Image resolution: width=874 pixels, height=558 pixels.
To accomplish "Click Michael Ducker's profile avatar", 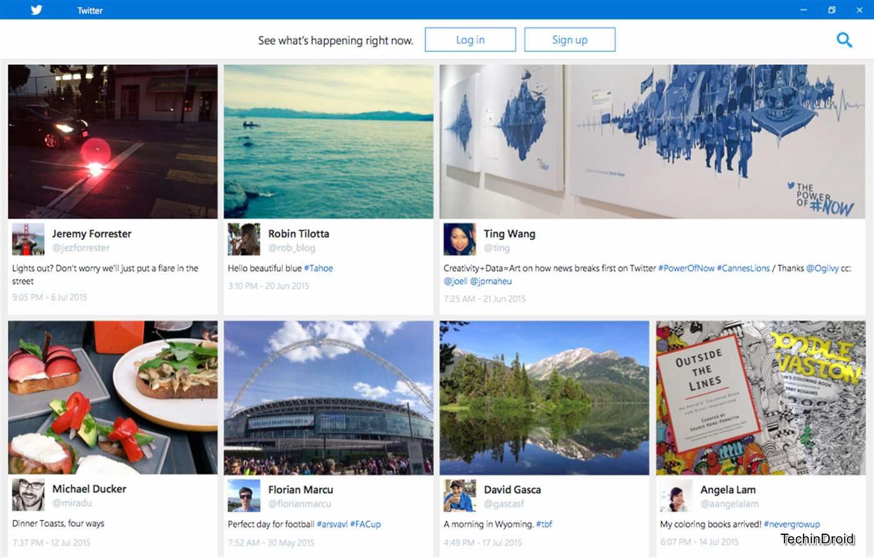I will click(x=28, y=496).
